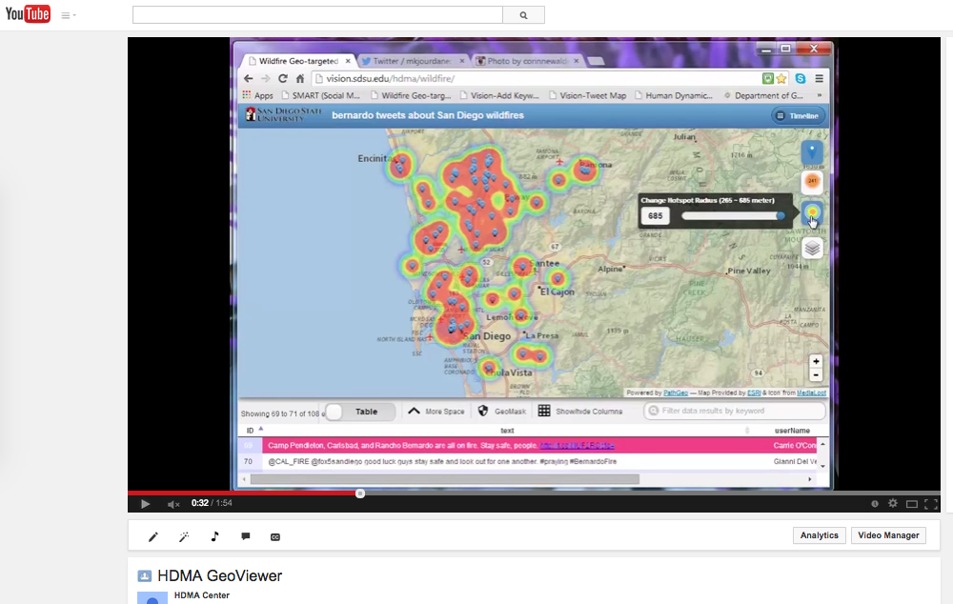Sort by the text column header
The width and height of the screenshot is (953, 604).
507,431
